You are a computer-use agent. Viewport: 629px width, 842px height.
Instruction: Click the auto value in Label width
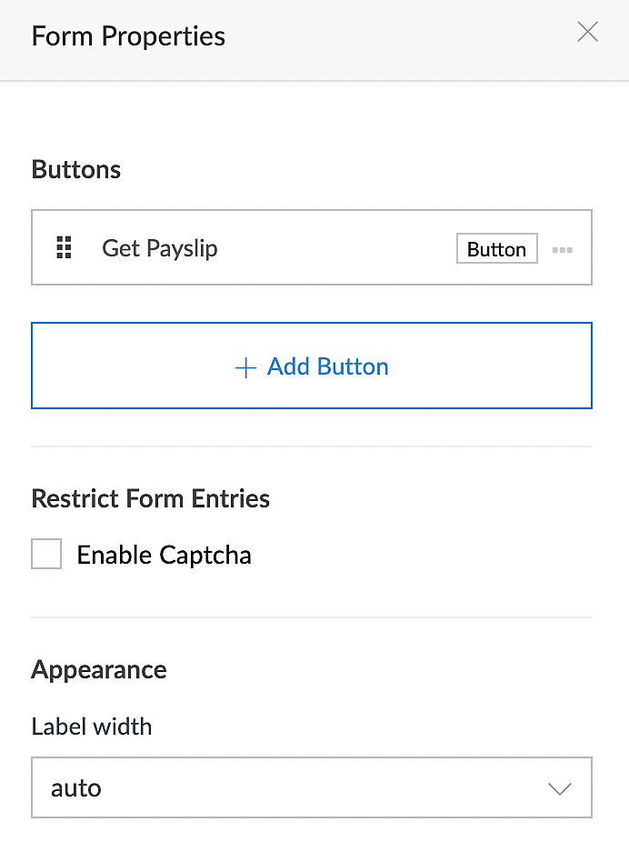pyautogui.click(x=76, y=788)
